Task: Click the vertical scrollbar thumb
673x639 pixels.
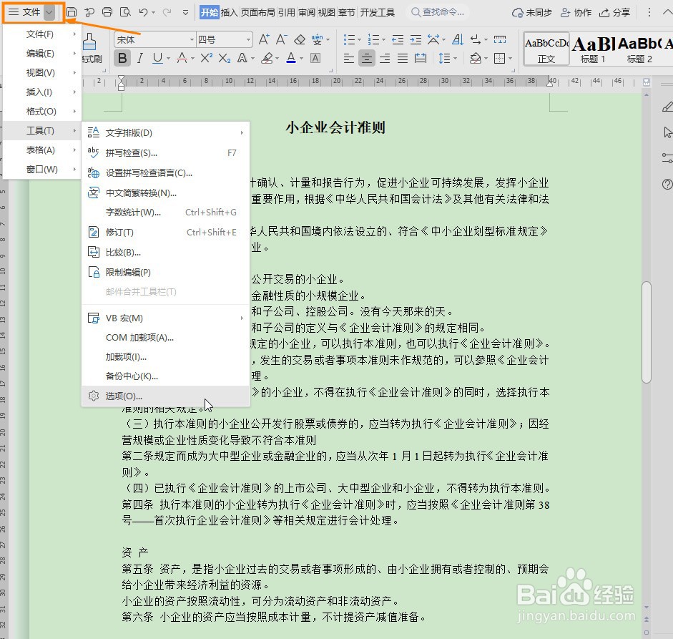Action: click(647, 332)
